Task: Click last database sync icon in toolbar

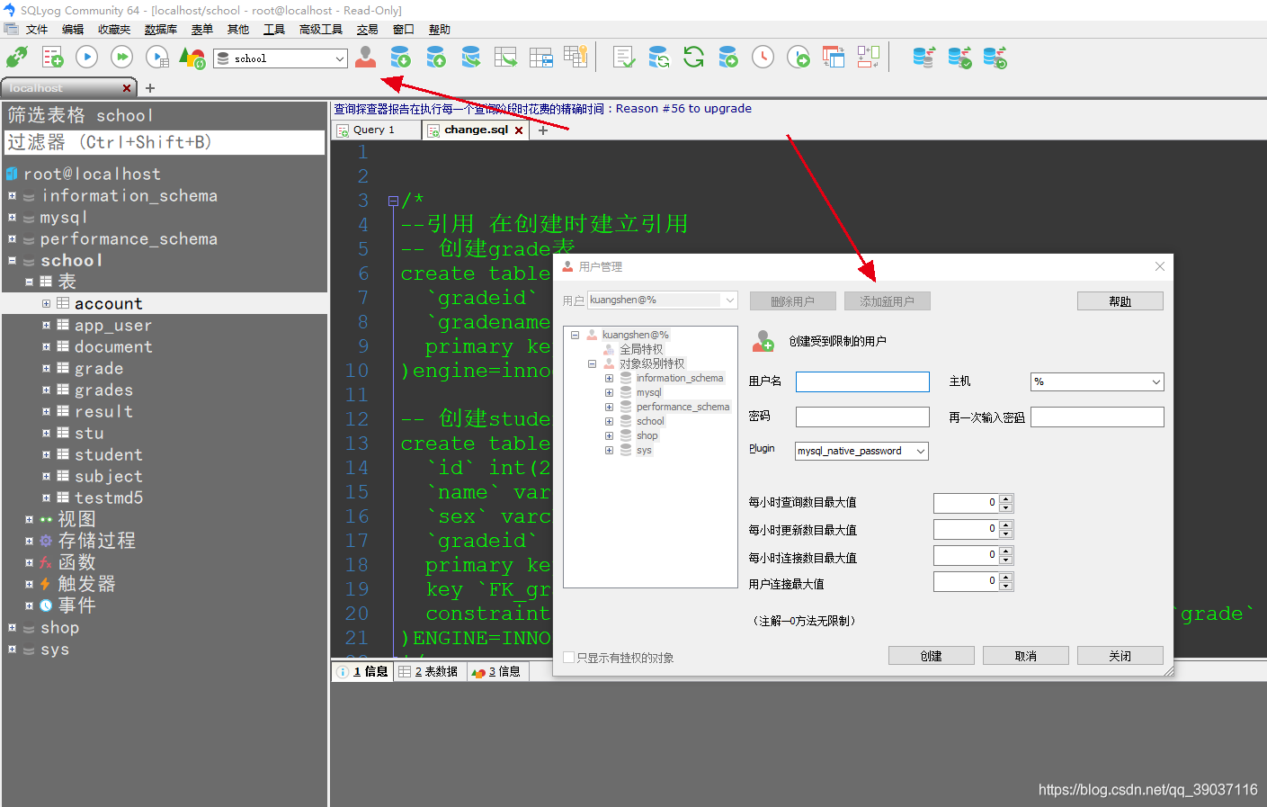Action: 995,58
